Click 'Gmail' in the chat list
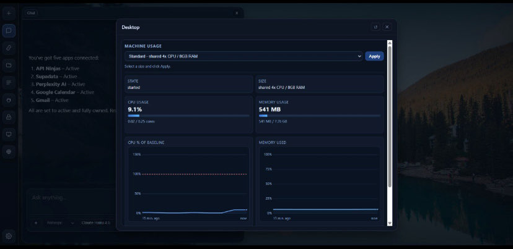 click(x=43, y=100)
